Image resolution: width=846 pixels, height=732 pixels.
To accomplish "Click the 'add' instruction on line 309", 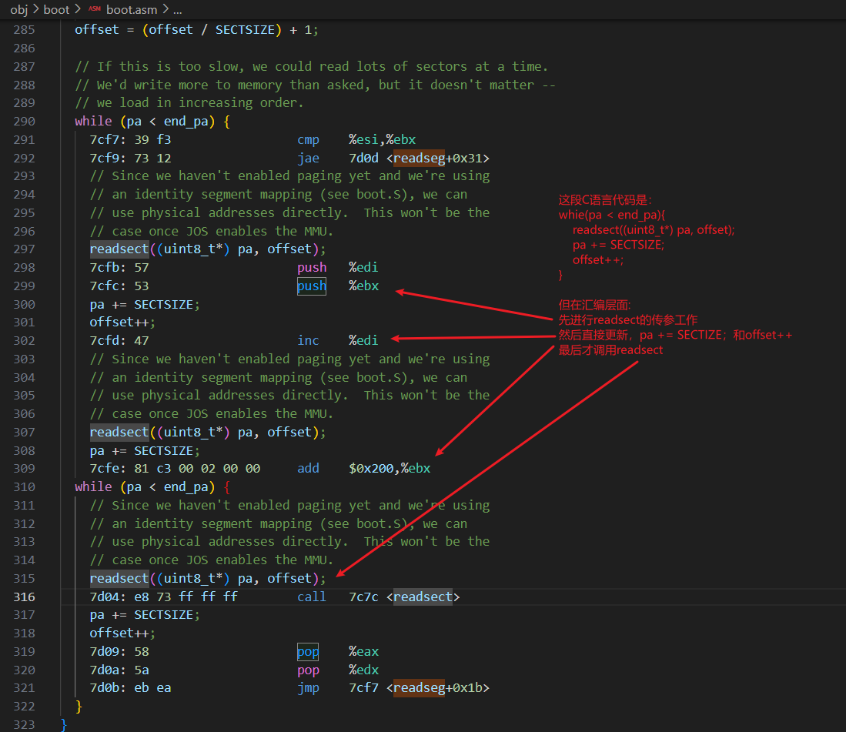I will 308,468.
